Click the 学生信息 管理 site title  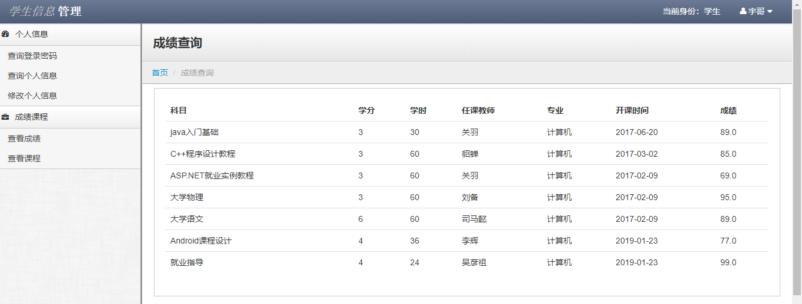tap(45, 11)
